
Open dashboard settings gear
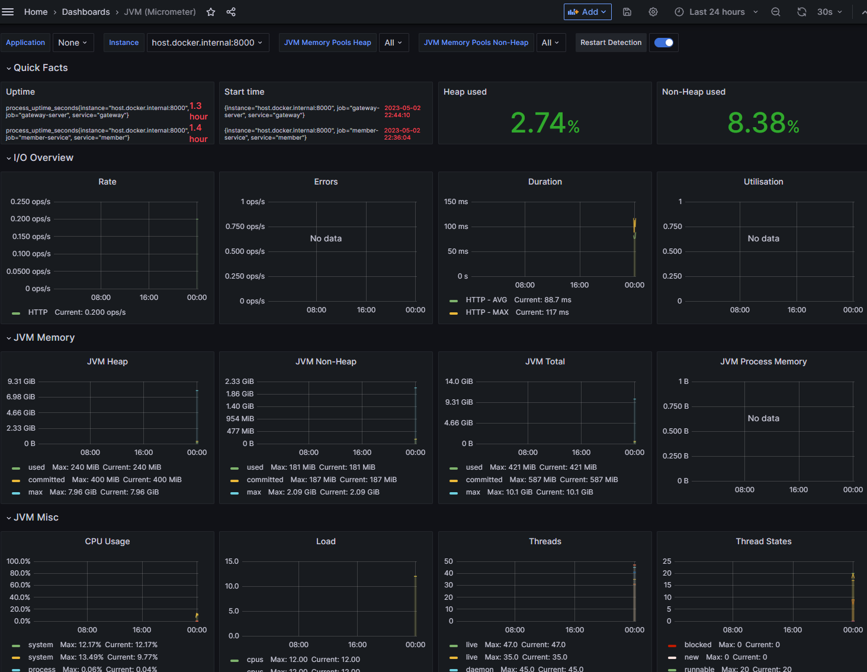click(x=653, y=12)
